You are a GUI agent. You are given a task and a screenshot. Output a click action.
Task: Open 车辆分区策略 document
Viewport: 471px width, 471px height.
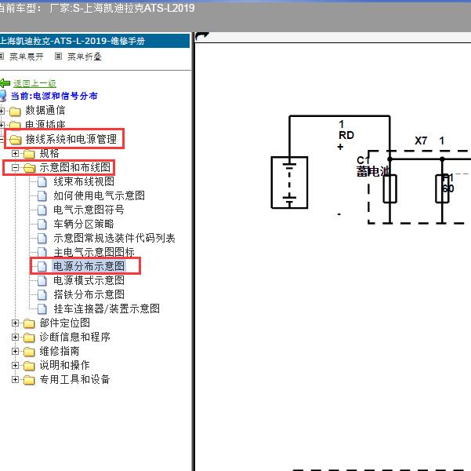(x=84, y=224)
